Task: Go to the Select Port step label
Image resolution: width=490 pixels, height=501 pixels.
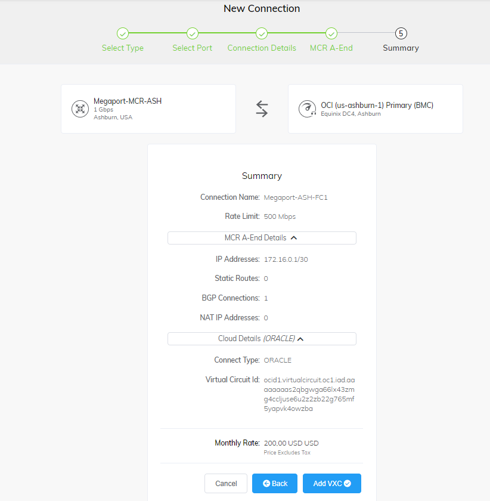Action: coord(193,48)
